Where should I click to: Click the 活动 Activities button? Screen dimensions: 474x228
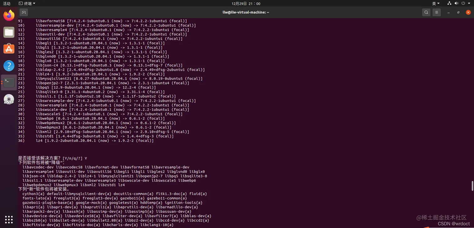click(7, 3)
